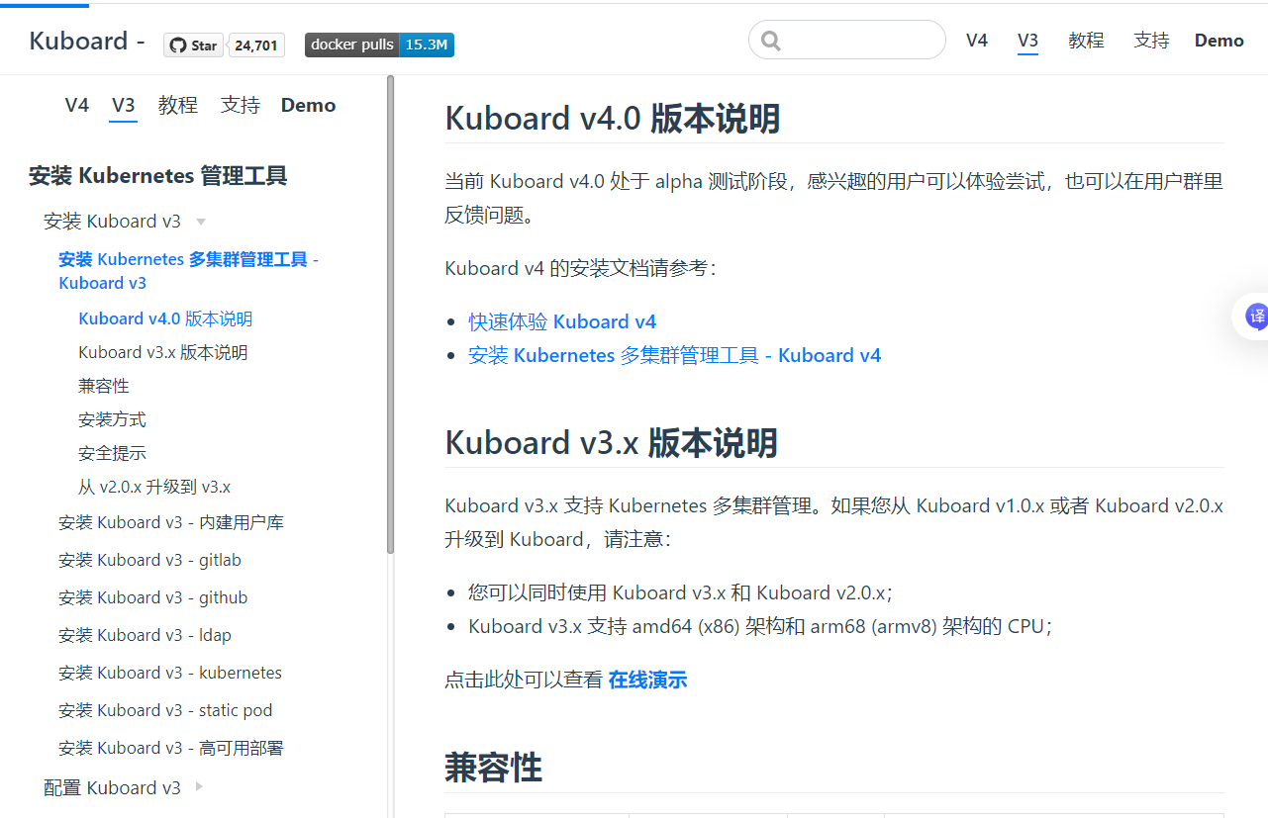The width and height of the screenshot is (1268, 818).
Task: Jump to 安全提示 sidebar anchor
Action: click(x=112, y=453)
